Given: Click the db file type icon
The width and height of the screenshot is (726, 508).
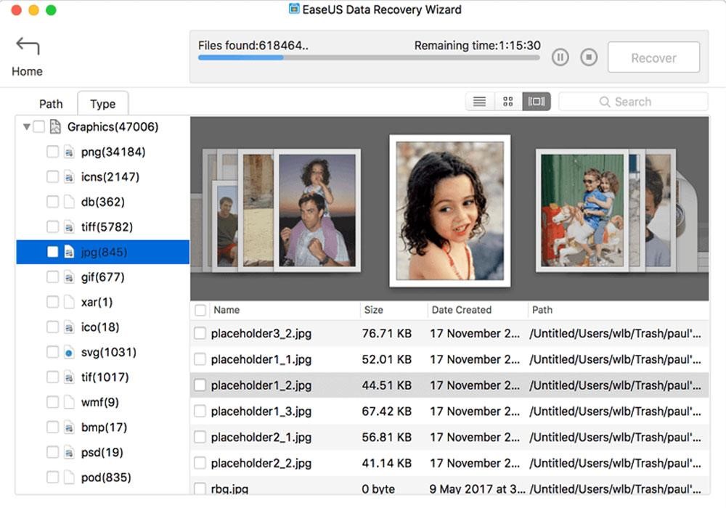Looking at the screenshot, I should pyautogui.click(x=69, y=202).
